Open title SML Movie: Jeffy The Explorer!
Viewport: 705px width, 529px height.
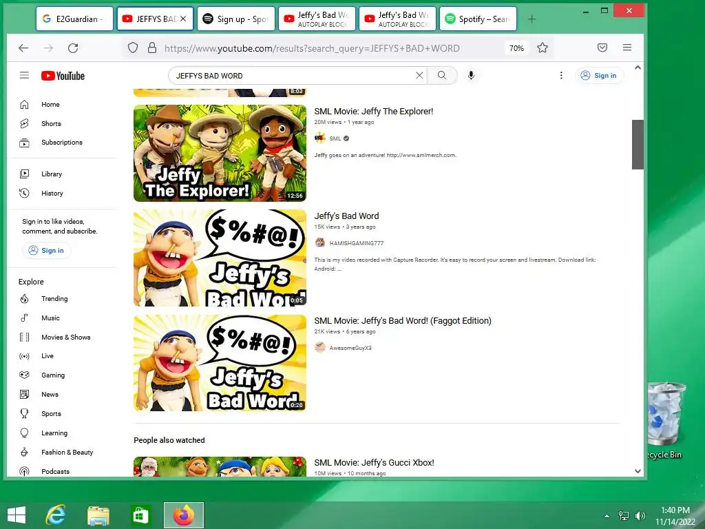(x=374, y=112)
